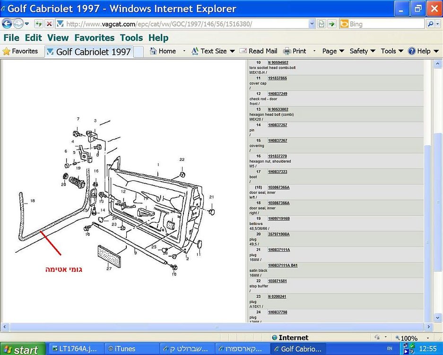
Task: Click the vertical scrollbar down arrow
Action: click(437, 318)
